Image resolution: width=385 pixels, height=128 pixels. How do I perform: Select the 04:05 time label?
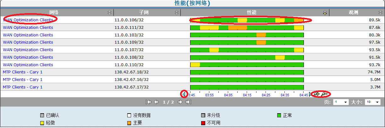point(228,95)
